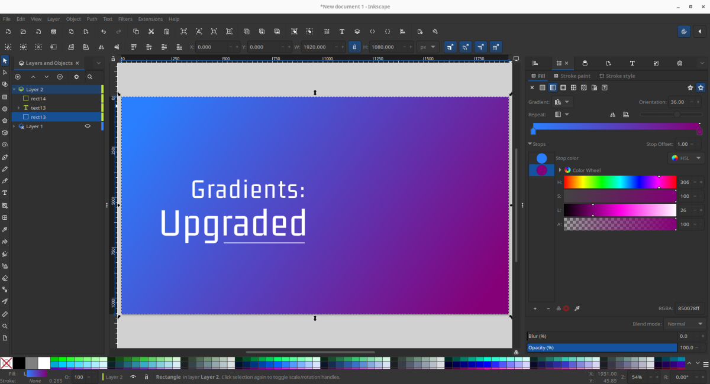The width and height of the screenshot is (710, 384).
Task: Select the Node editing tool
Action: tap(5, 73)
